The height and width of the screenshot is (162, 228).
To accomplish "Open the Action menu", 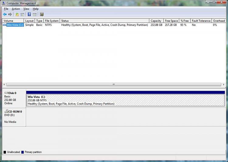I will 16,9.
